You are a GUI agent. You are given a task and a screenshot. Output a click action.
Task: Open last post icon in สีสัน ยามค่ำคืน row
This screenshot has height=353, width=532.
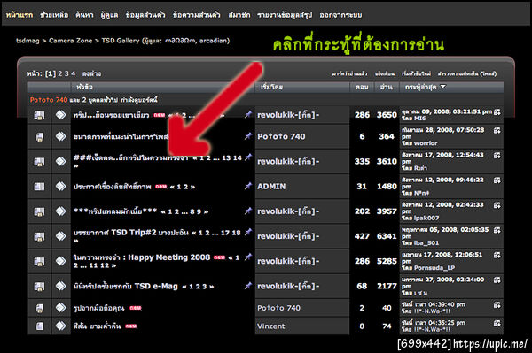[x=497, y=323]
